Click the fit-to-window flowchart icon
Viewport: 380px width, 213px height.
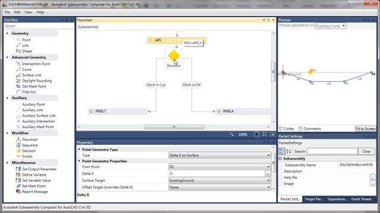point(264,134)
